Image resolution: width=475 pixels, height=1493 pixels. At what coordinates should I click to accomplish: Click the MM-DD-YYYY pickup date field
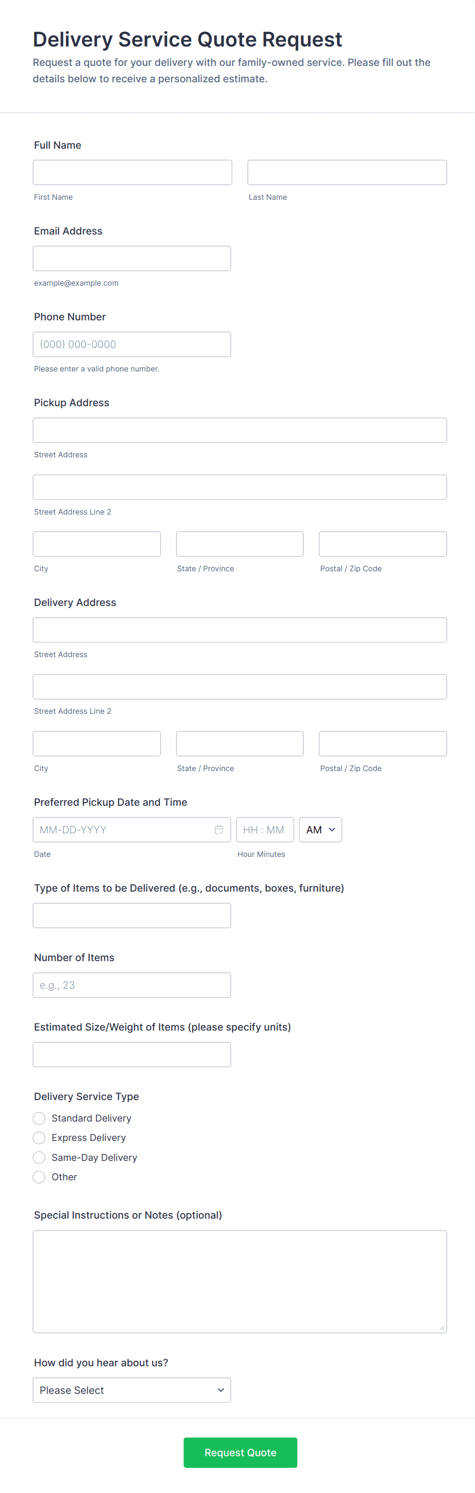(x=122, y=829)
